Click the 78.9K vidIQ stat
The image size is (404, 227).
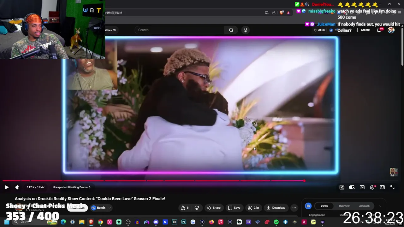[319, 30]
